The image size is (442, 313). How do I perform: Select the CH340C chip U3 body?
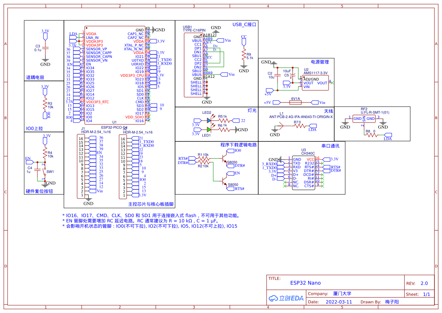pyautogui.click(x=303, y=173)
